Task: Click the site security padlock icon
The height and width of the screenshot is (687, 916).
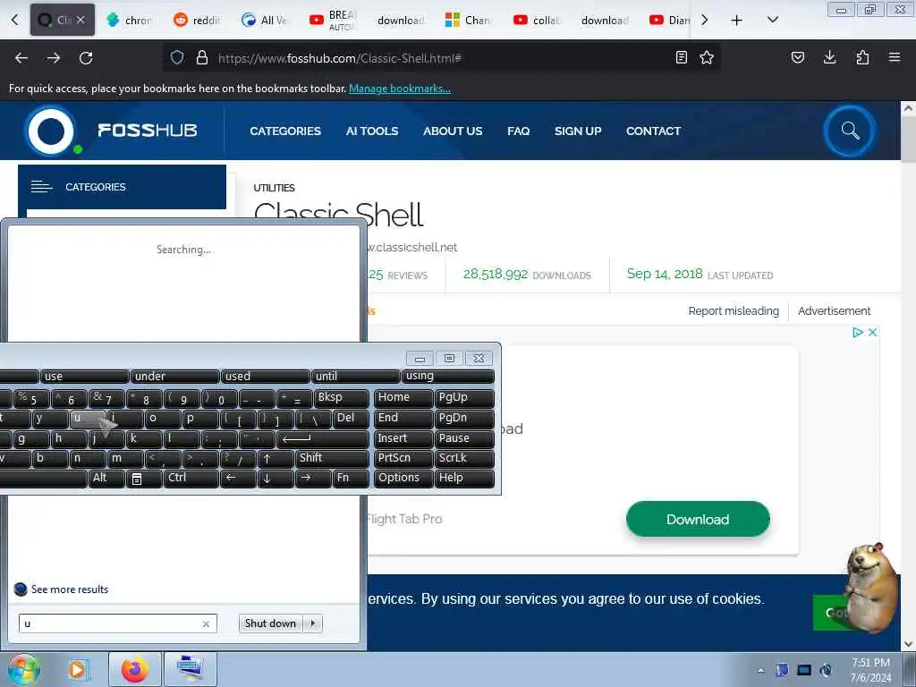Action: 202,57
